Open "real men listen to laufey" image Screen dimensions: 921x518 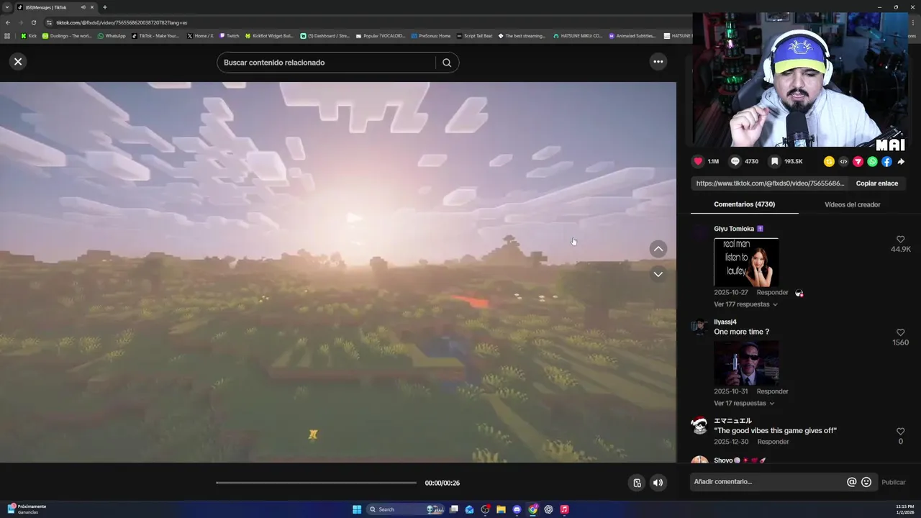(746, 262)
